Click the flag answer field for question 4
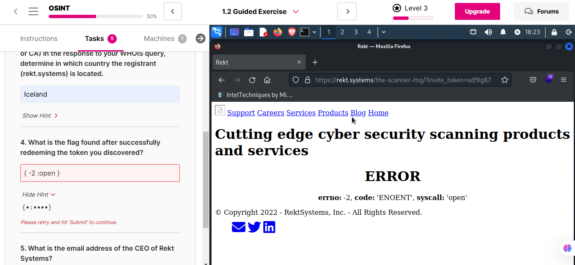This screenshot has width=575, height=265. tap(100, 173)
